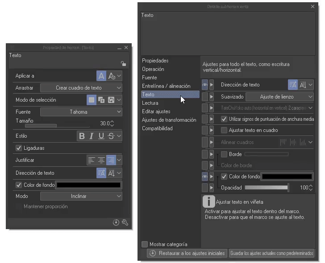
Task: Click Tamaño 30.0 stepper arrows
Action: click(112, 123)
